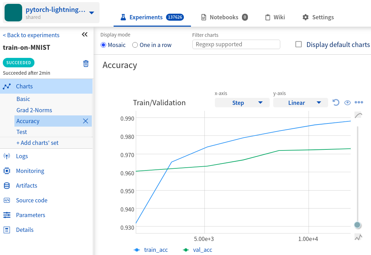Switch to the Notebooks tab
The width and height of the screenshot is (371, 255).
[224, 17]
